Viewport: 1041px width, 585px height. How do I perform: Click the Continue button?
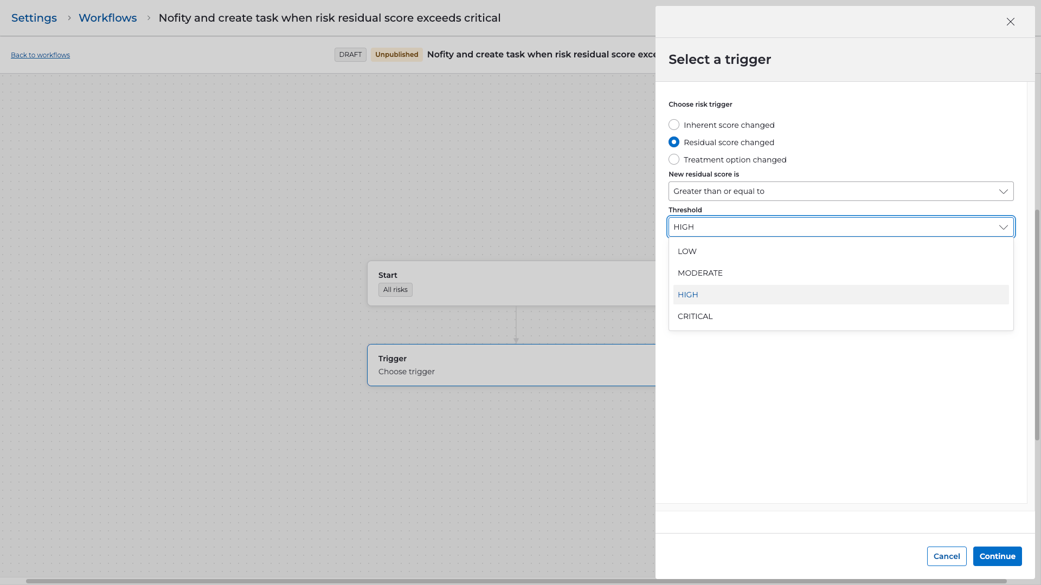(997, 556)
